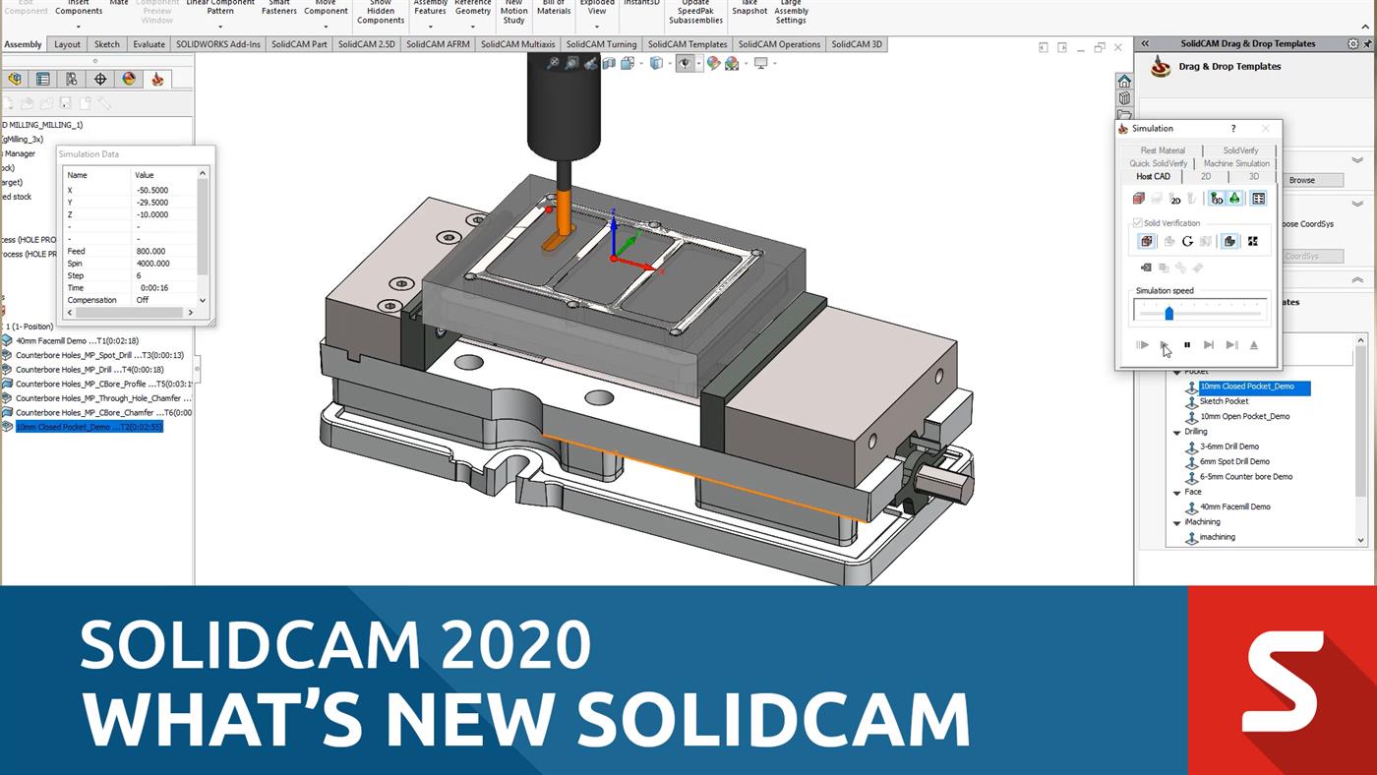Select the Edit Appearance colored-ball icon
Image resolution: width=1377 pixels, height=775 pixels.
coord(714,64)
